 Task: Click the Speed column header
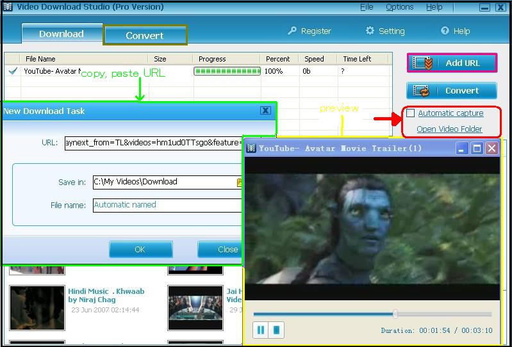click(318, 59)
